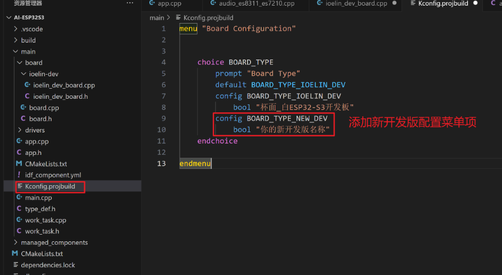Open board.cpp file
The image size is (502, 275).
(44, 108)
